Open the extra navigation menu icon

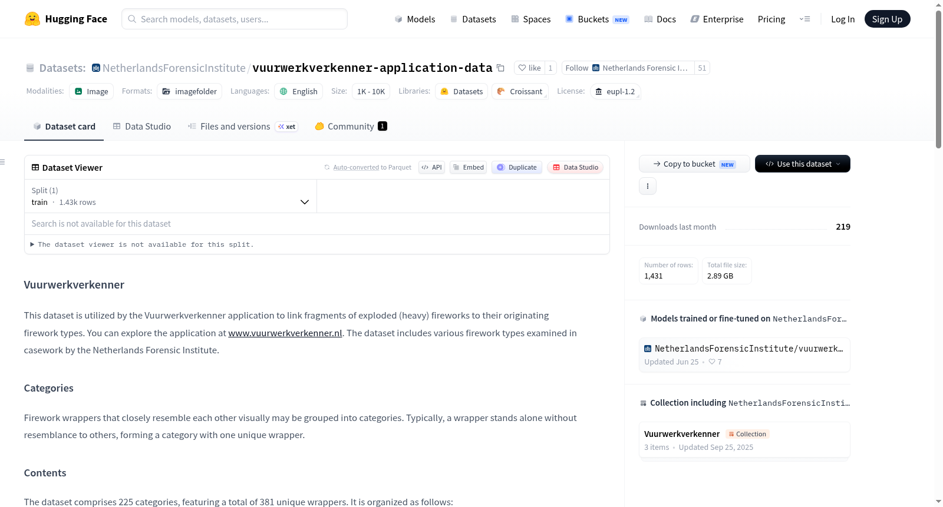tap(804, 19)
